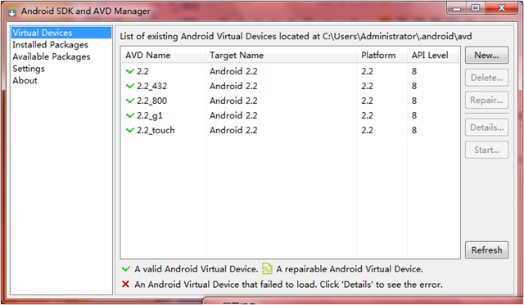The image size is (524, 305).
Task: Click the red X failed-to-load icon
Action: point(125,284)
